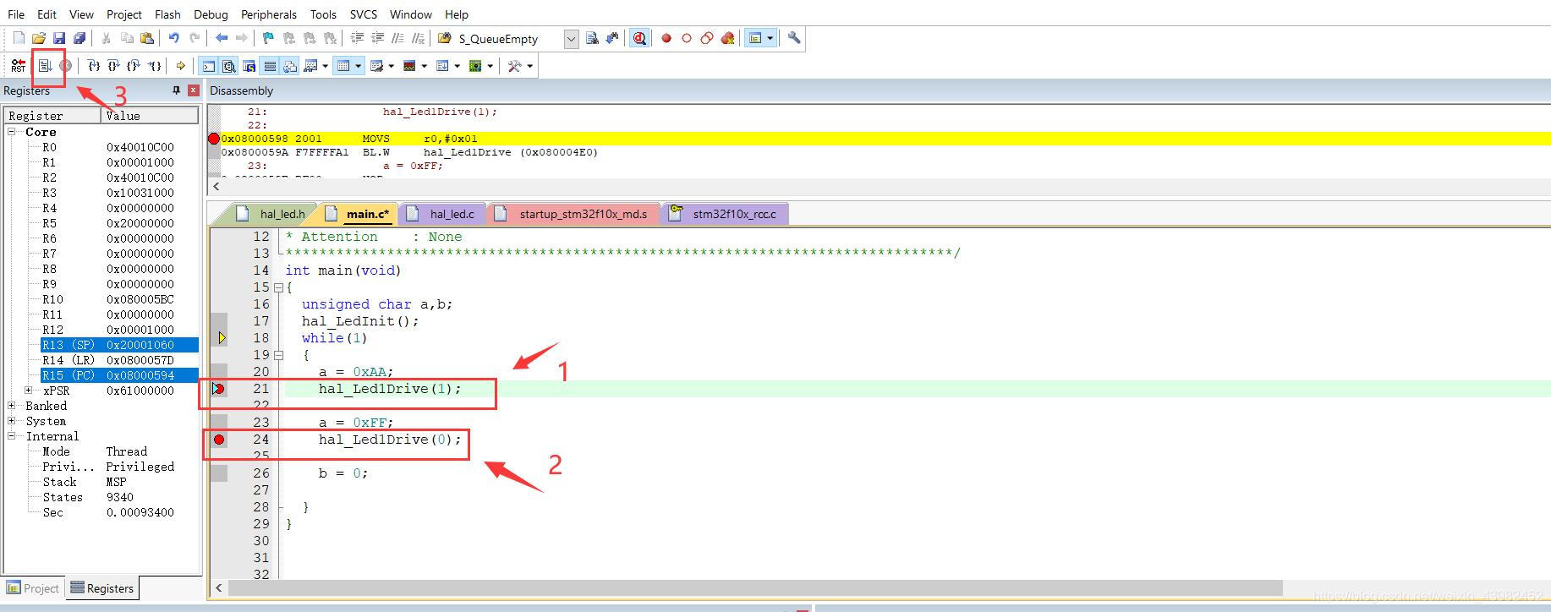Screen dimensions: 1551x612
Task: Click the Register column header
Action: point(53,116)
